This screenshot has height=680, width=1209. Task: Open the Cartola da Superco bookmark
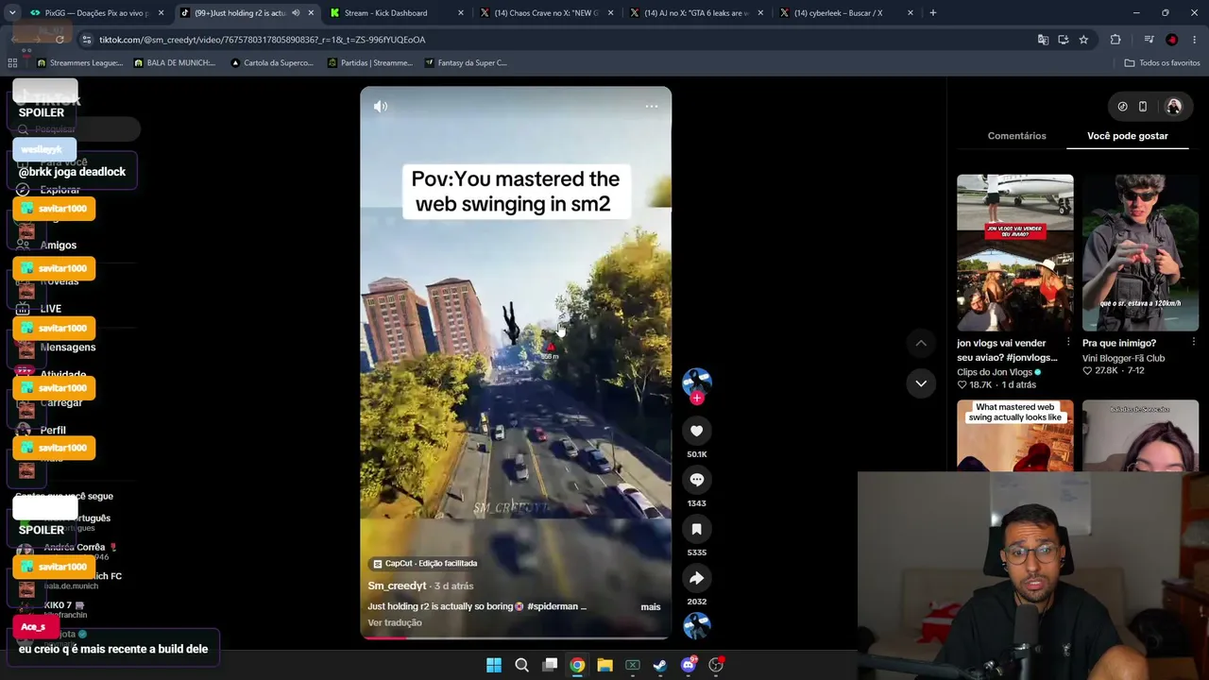271,63
